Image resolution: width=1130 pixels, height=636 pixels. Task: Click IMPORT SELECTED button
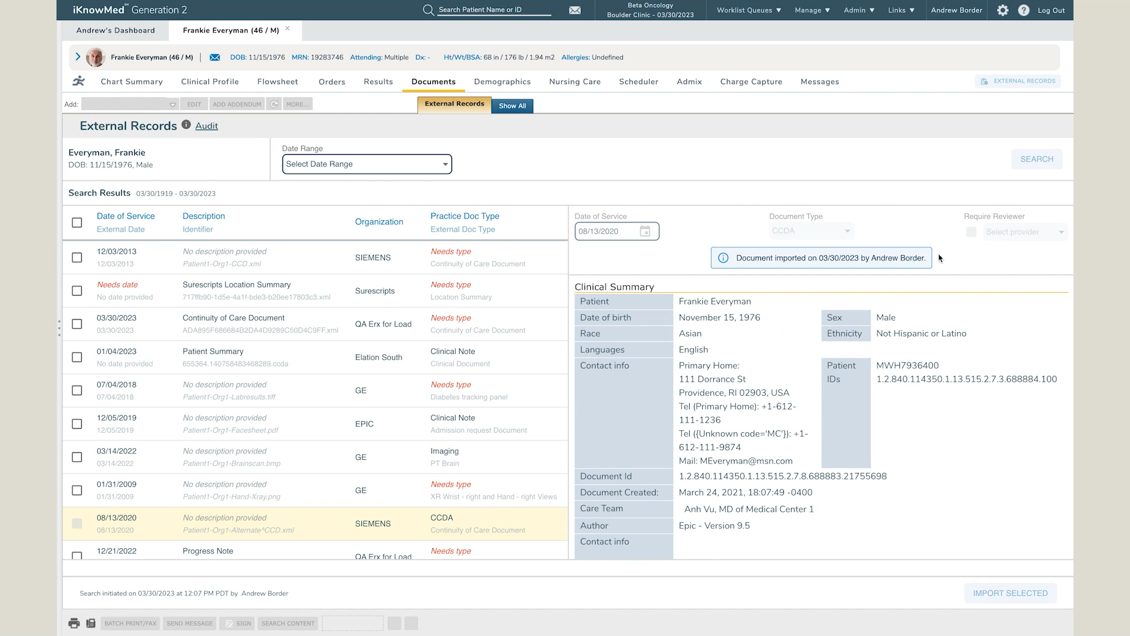click(x=1010, y=593)
